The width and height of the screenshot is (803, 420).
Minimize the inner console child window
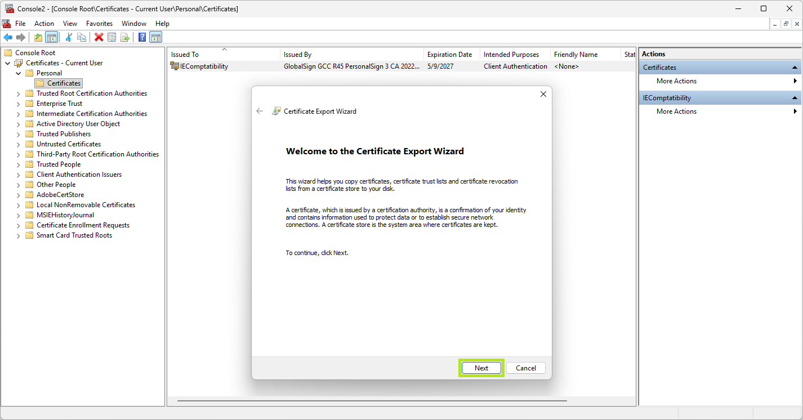775,24
